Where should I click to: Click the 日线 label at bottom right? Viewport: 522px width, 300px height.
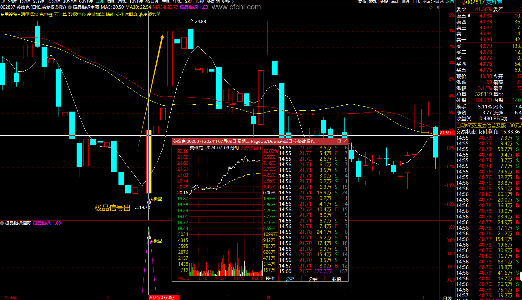(448, 298)
